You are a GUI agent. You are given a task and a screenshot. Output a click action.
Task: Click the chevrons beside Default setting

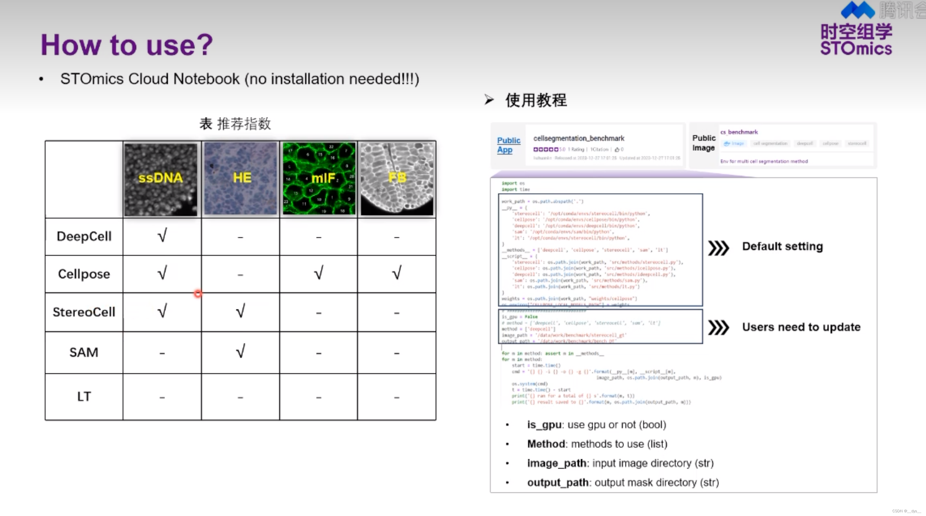718,248
